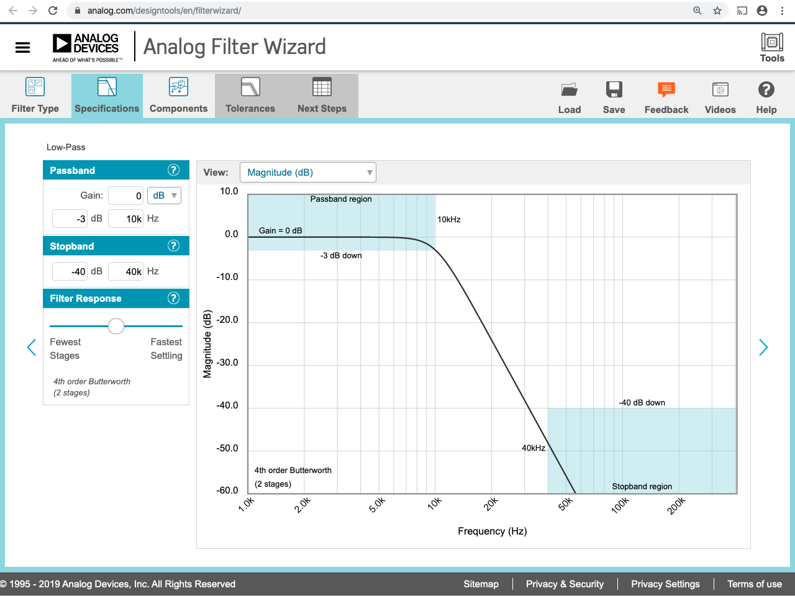This screenshot has height=596, width=795.
Task: Switch to the Next Steps tab label
Action: (322, 109)
